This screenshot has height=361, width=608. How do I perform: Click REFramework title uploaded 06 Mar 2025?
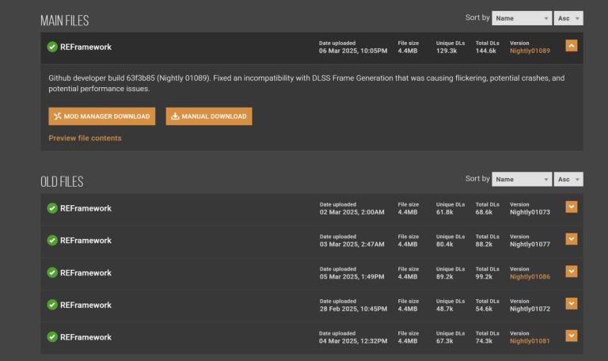point(85,47)
